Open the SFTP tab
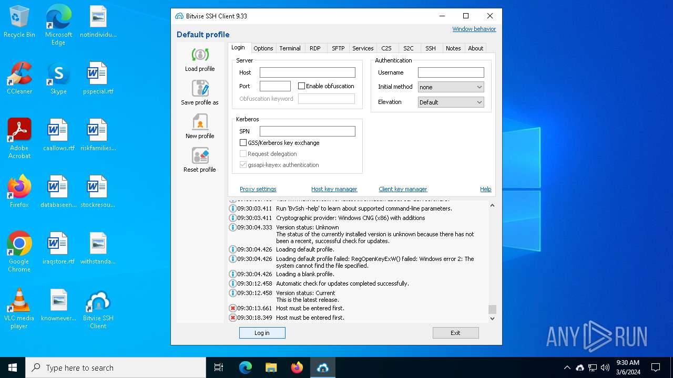Screen dimensions: 673x378 coord(338,48)
